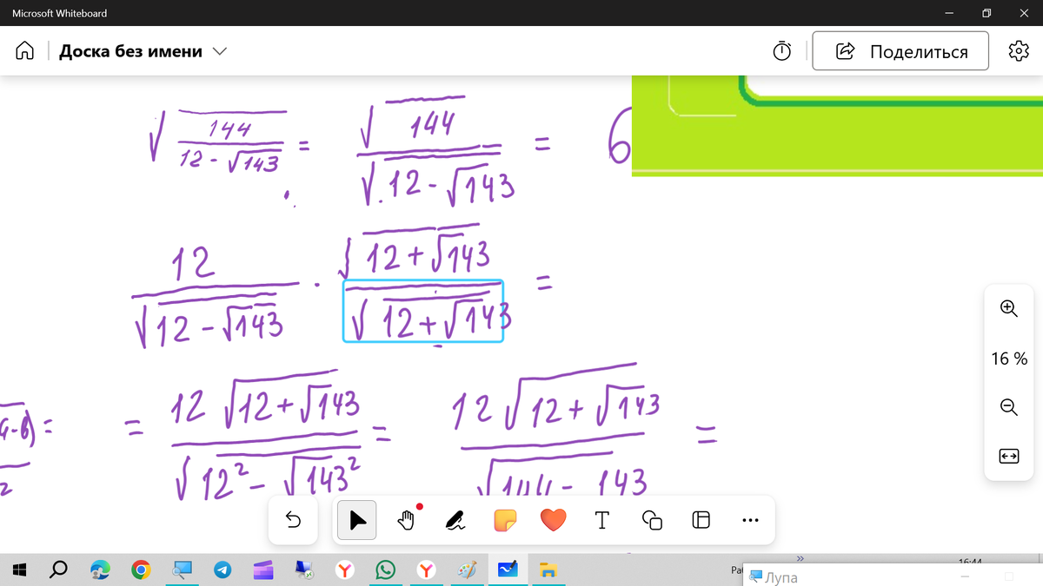Expand the system tray overflow chevron
The image size is (1043, 586).
click(801, 559)
